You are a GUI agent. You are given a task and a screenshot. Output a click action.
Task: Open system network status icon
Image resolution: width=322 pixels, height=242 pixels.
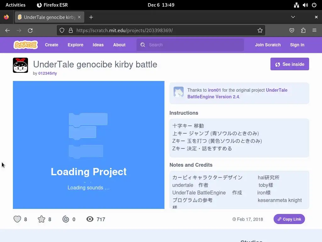(296, 5)
